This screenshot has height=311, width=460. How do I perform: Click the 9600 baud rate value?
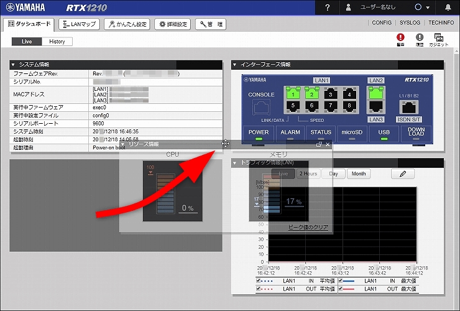98,123
